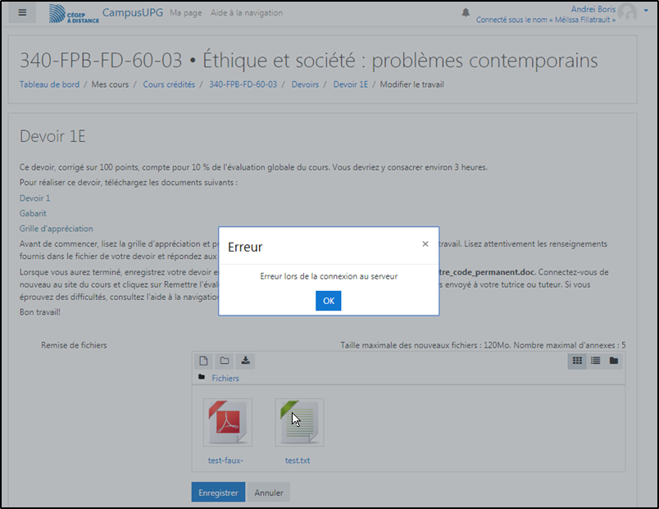Open the Grille d'appréciation link

[x=57, y=229]
